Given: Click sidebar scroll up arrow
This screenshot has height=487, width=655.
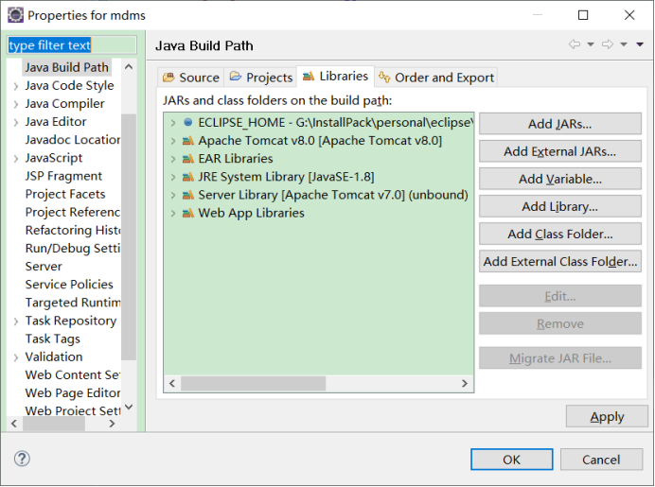Looking at the screenshot, I should click(x=129, y=67).
